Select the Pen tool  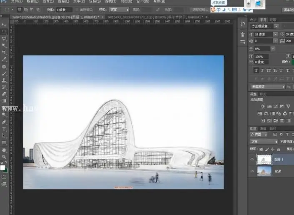[x=4, y=122]
